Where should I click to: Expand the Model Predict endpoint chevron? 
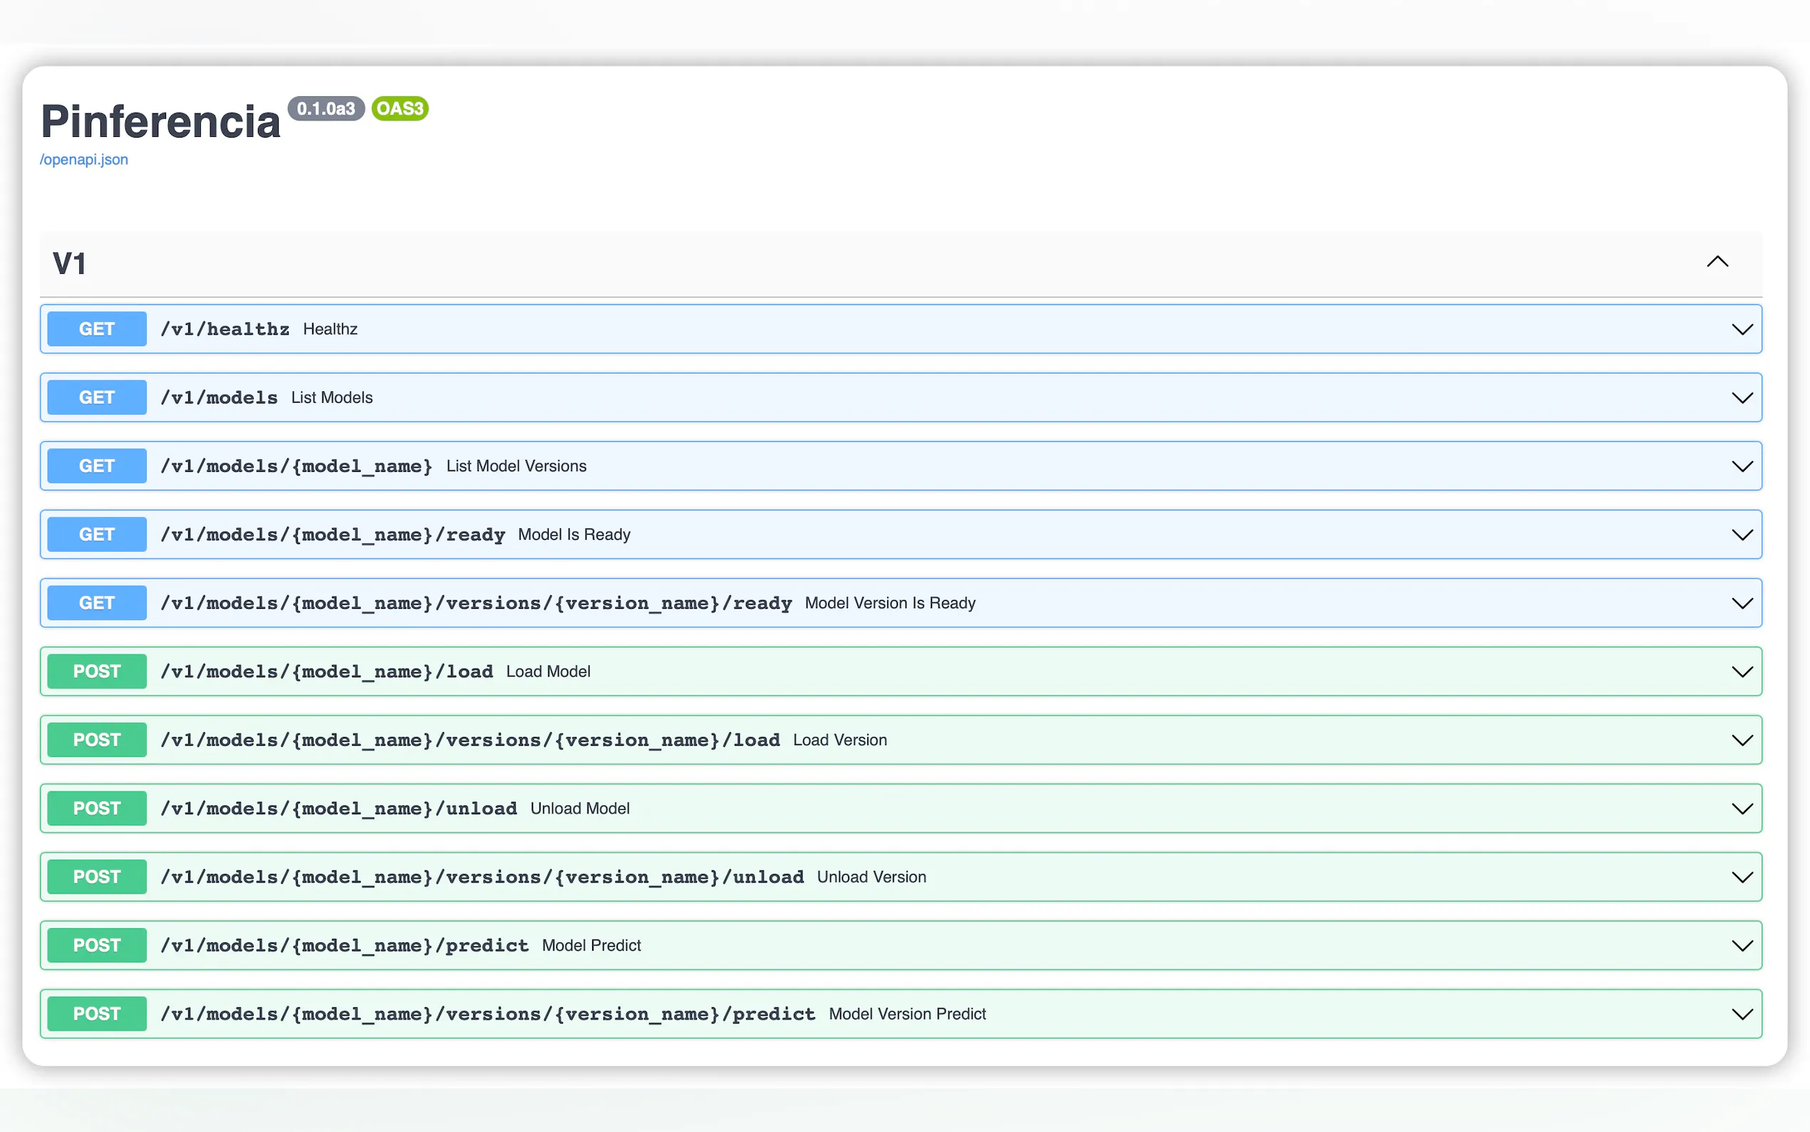click(1742, 945)
